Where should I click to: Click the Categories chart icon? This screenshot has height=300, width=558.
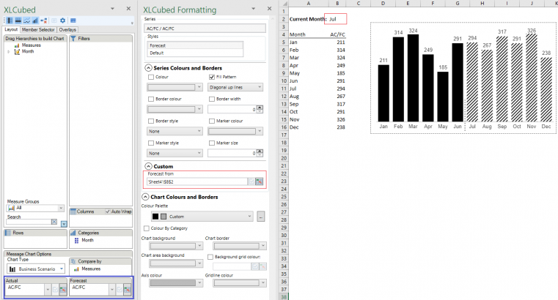point(73,233)
